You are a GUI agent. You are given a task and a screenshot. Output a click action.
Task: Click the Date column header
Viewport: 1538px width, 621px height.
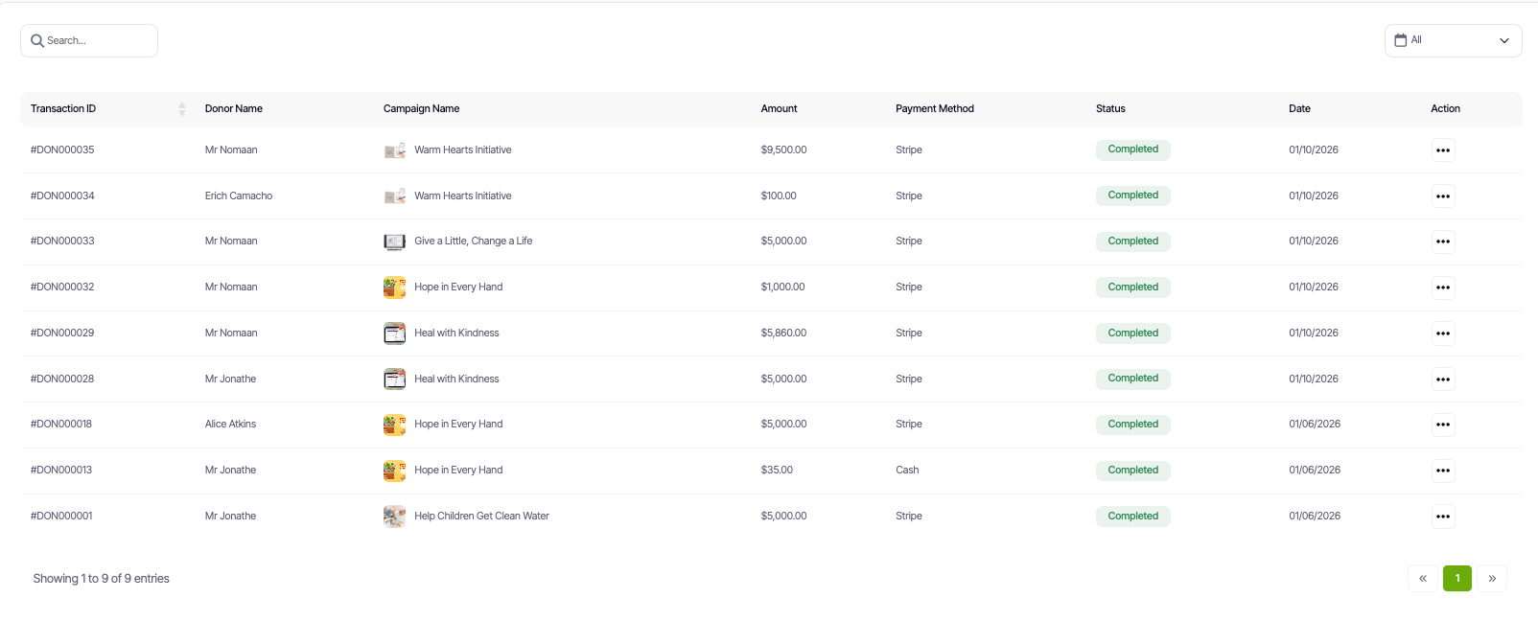coord(1299,109)
